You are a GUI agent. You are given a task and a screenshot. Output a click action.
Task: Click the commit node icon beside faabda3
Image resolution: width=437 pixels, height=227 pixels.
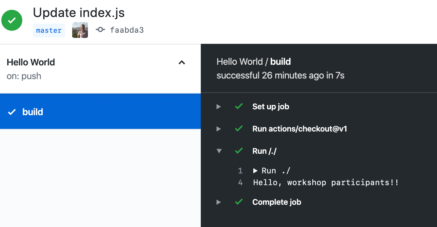100,30
